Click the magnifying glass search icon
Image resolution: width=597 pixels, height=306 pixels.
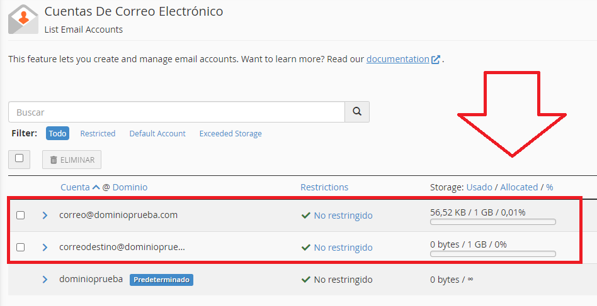357,112
